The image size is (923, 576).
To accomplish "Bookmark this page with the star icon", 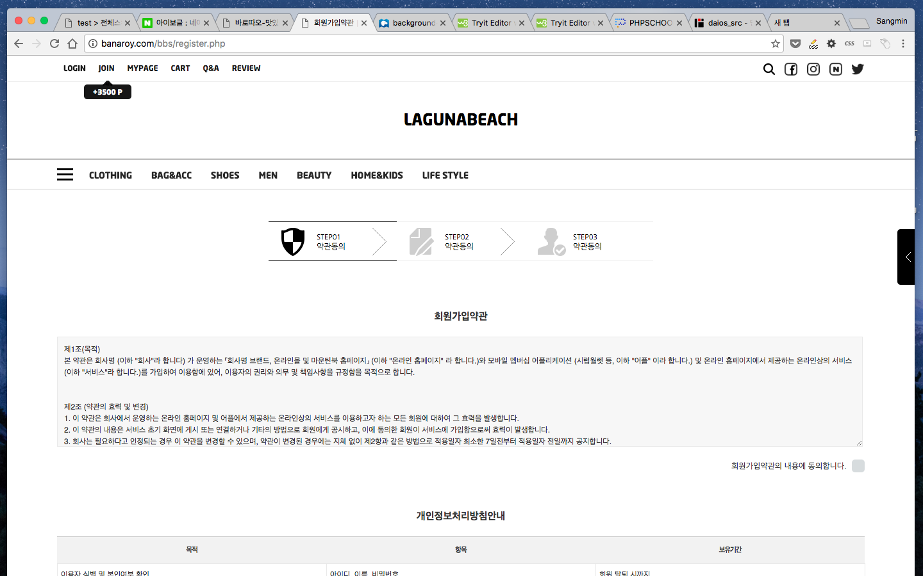I will (776, 44).
